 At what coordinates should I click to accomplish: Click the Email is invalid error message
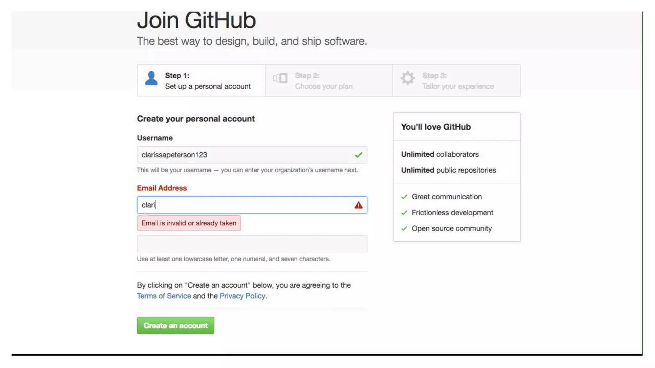click(189, 223)
